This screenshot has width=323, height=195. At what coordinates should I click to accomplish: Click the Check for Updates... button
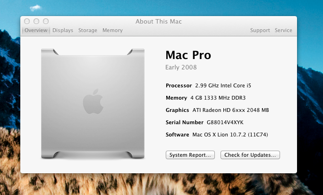pos(250,155)
